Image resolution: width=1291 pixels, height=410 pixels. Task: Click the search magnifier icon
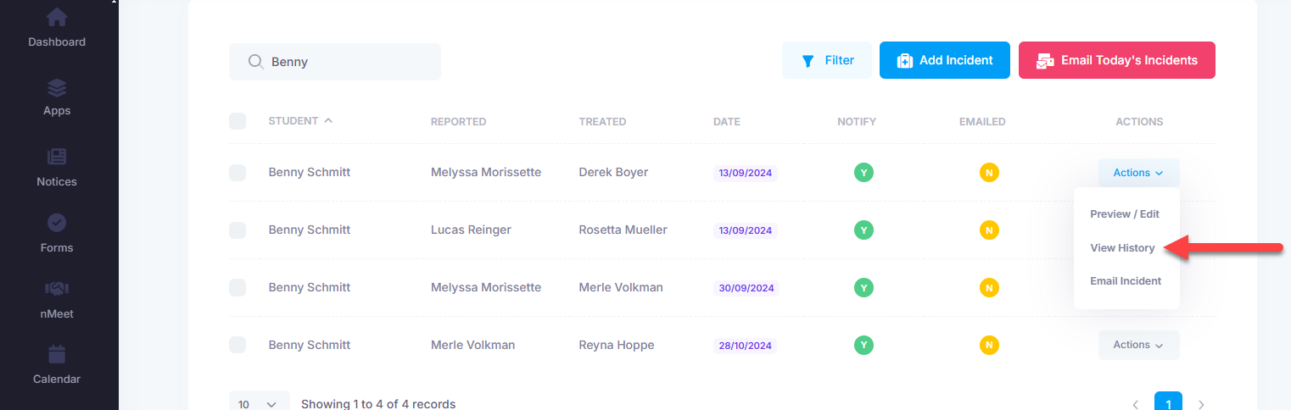click(x=254, y=62)
